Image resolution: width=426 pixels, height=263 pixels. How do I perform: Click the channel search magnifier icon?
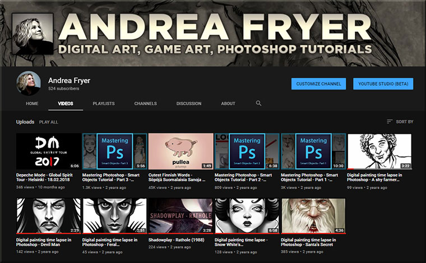[258, 104]
